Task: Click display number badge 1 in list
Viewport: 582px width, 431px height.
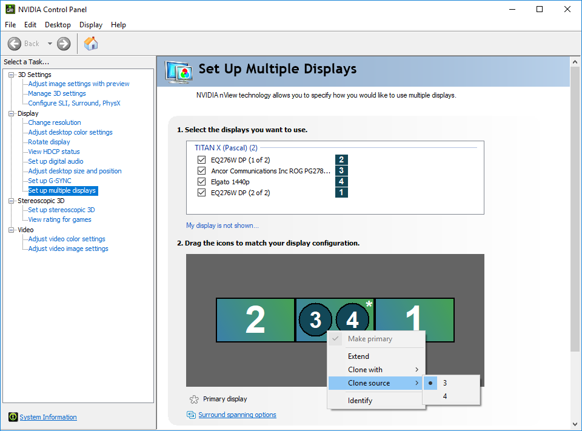Action: [x=341, y=192]
